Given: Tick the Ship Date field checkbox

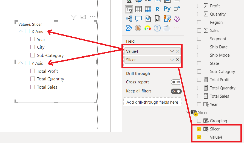Looking at the screenshot, I should (199, 47).
